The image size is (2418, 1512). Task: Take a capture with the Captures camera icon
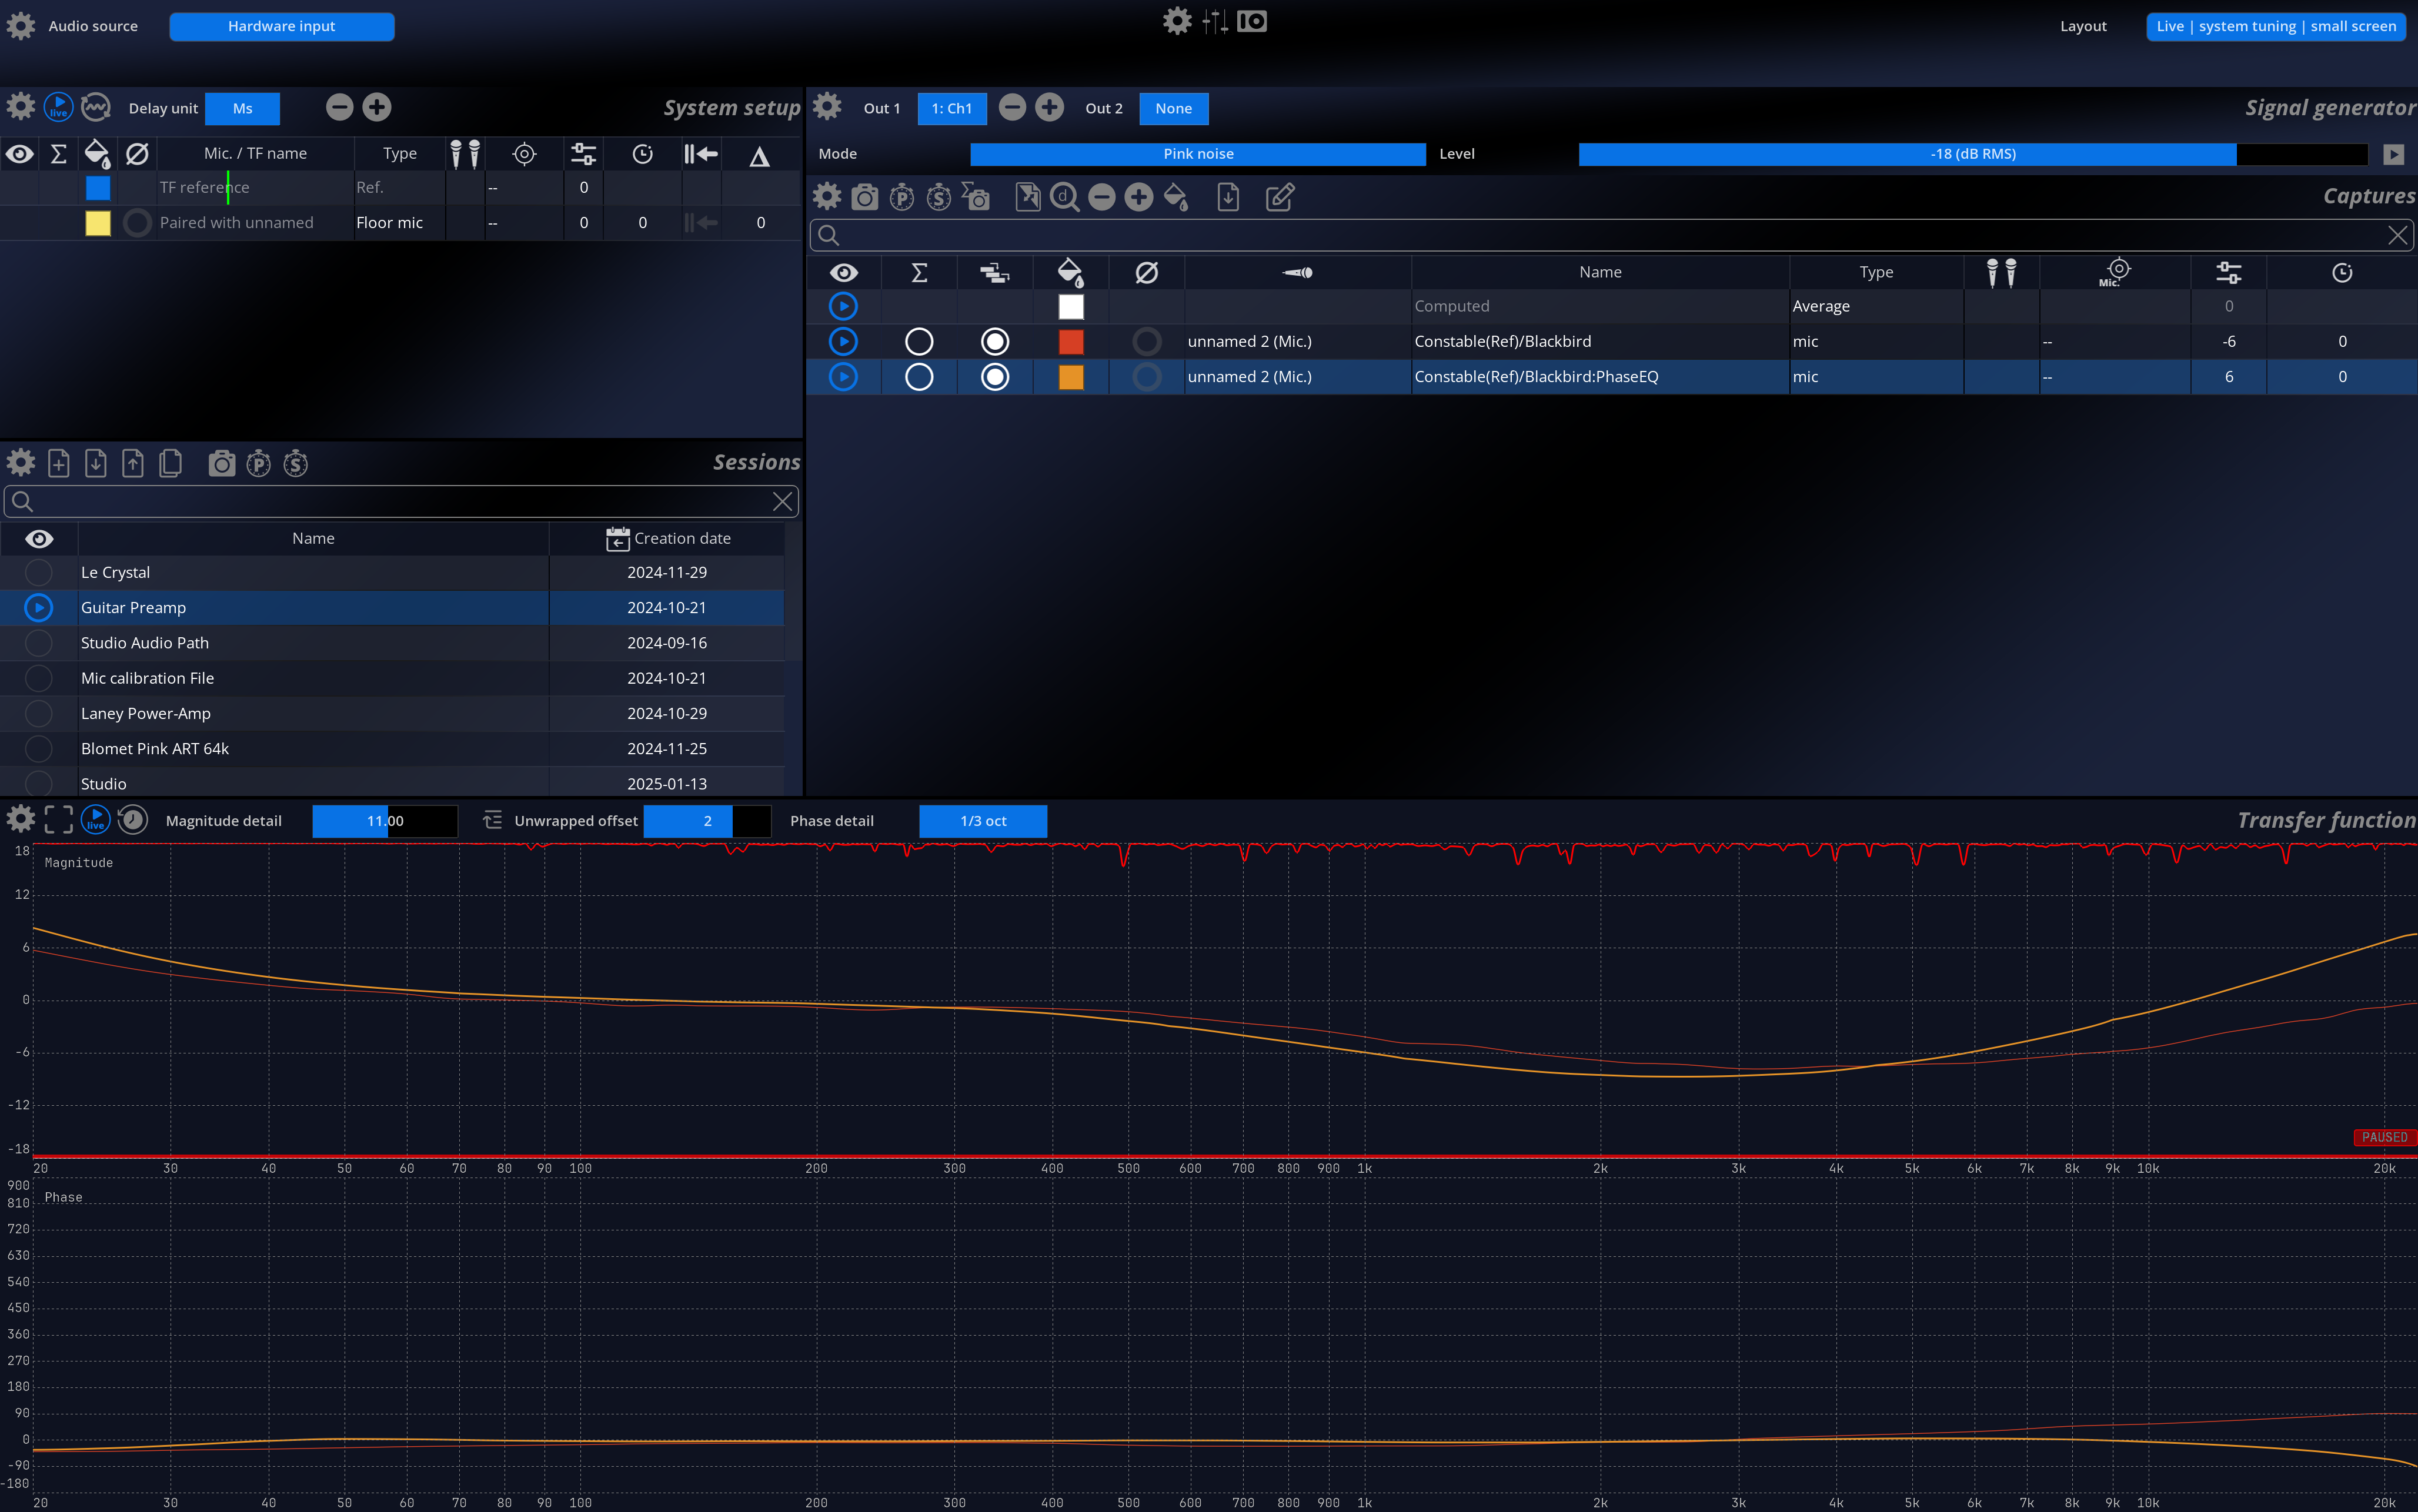865,197
